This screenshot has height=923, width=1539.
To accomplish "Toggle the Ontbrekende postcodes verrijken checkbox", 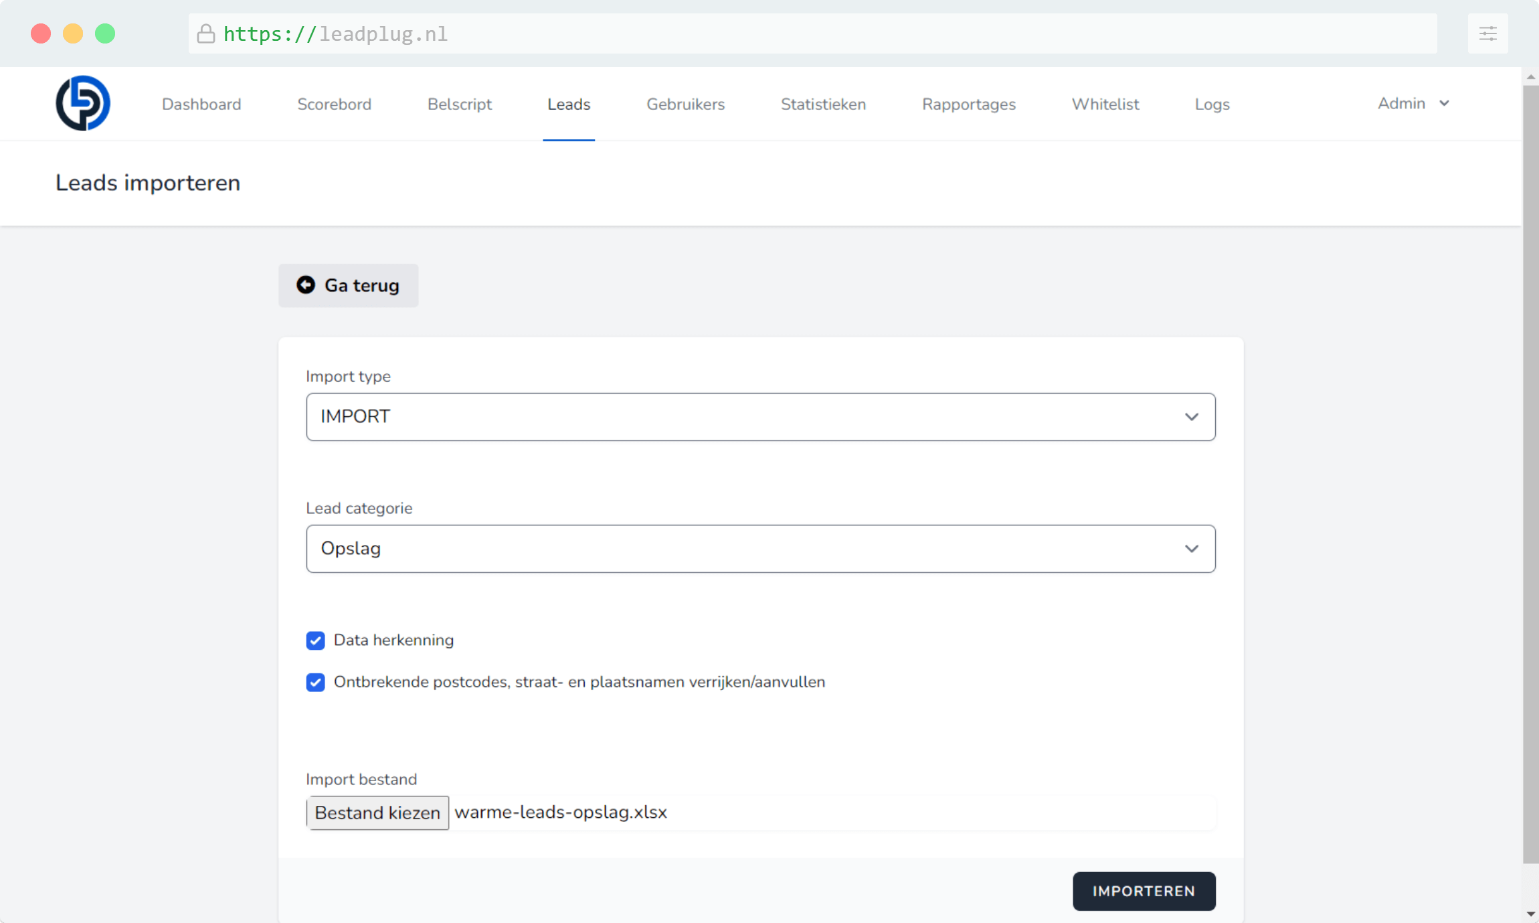I will (x=316, y=682).
